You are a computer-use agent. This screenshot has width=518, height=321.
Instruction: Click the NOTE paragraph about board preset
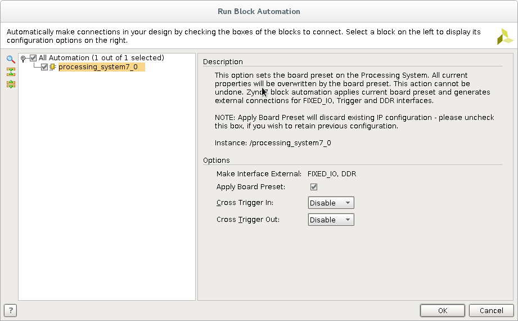(354, 122)
